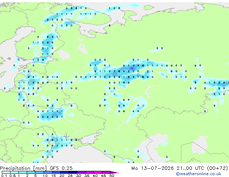Pick the 40–45 mm magenta swatch

(98, 172)
